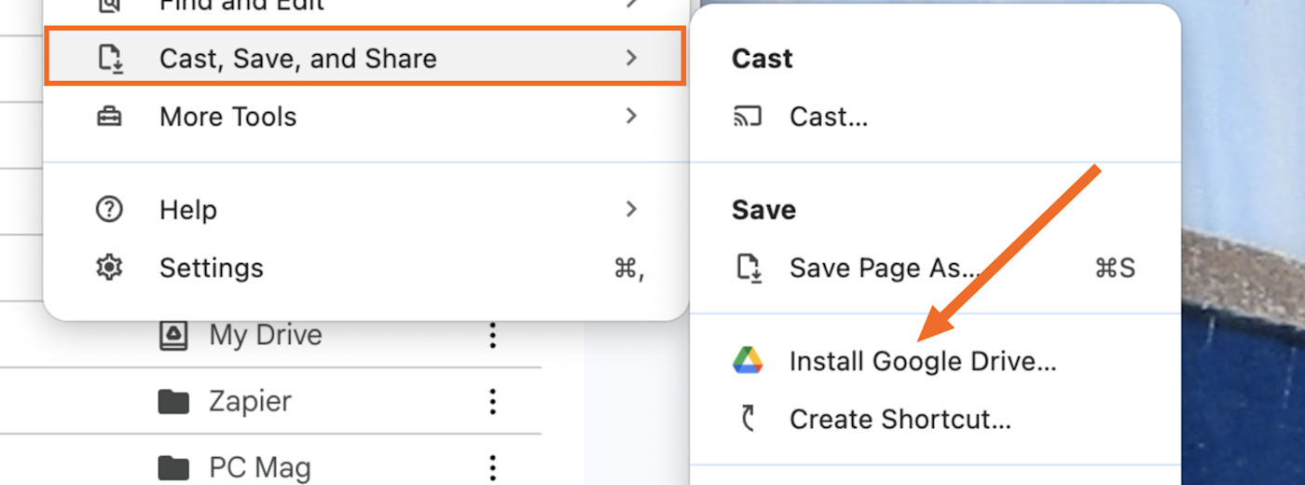Image resolution: width=1305 pixels, height=485 pixels.
Task: Click the Zapier folder icon
Action: tap(173, 402)
